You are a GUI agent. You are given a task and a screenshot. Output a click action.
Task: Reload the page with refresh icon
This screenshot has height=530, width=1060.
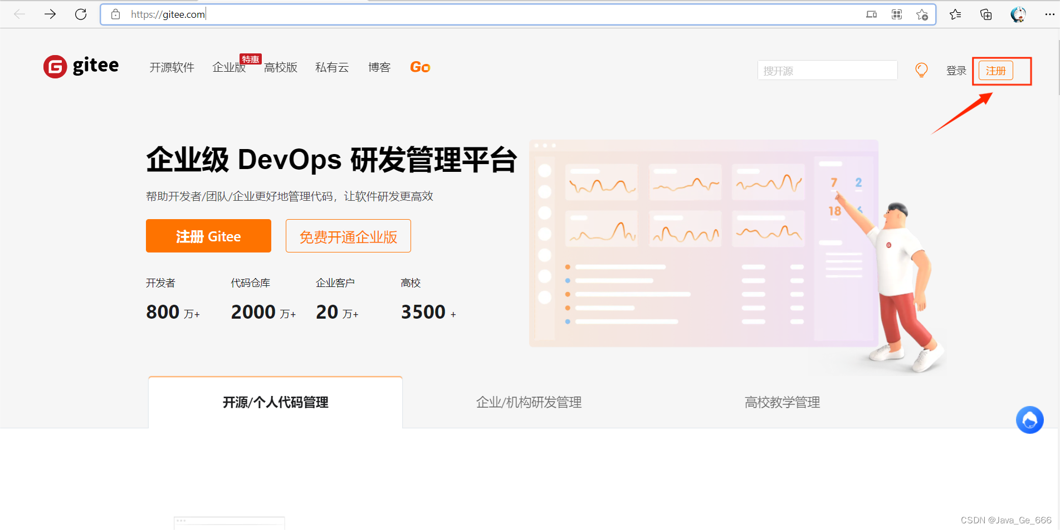point(81,14)
